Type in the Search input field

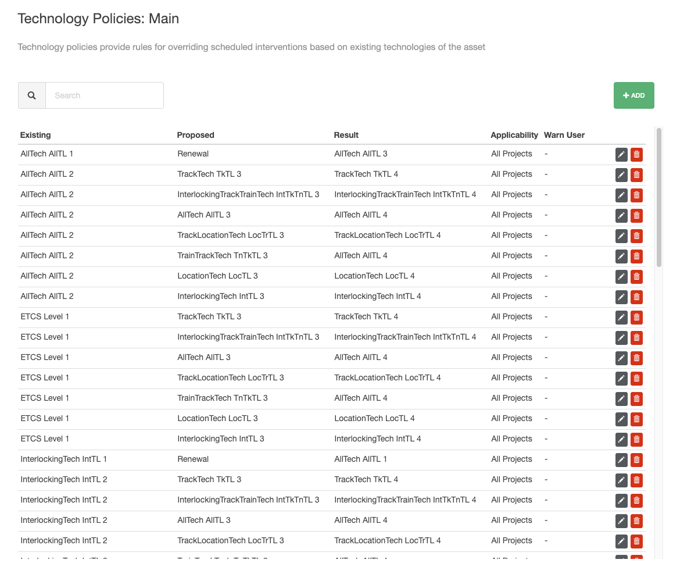pyautogui.click(x=105, y=95)
